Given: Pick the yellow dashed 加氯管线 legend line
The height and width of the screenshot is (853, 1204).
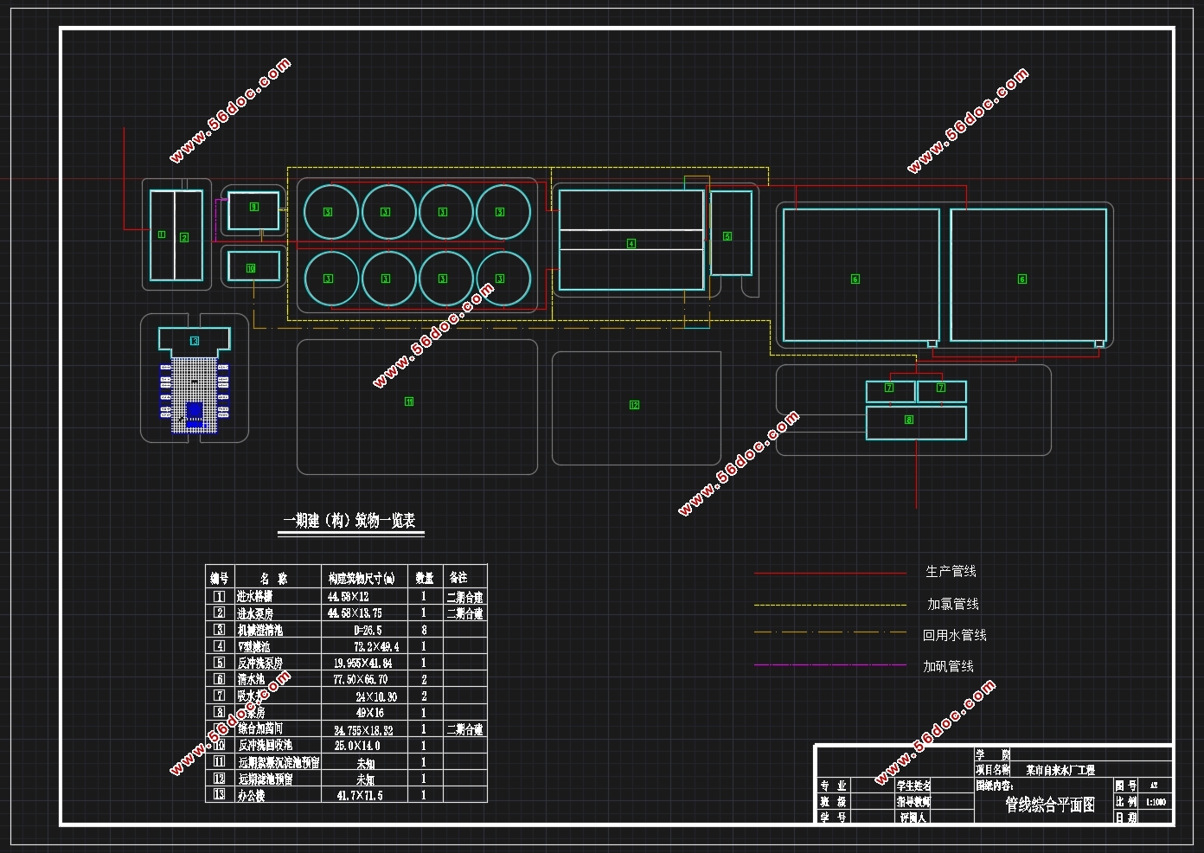Looking at the screenshot, I should 829,605.
